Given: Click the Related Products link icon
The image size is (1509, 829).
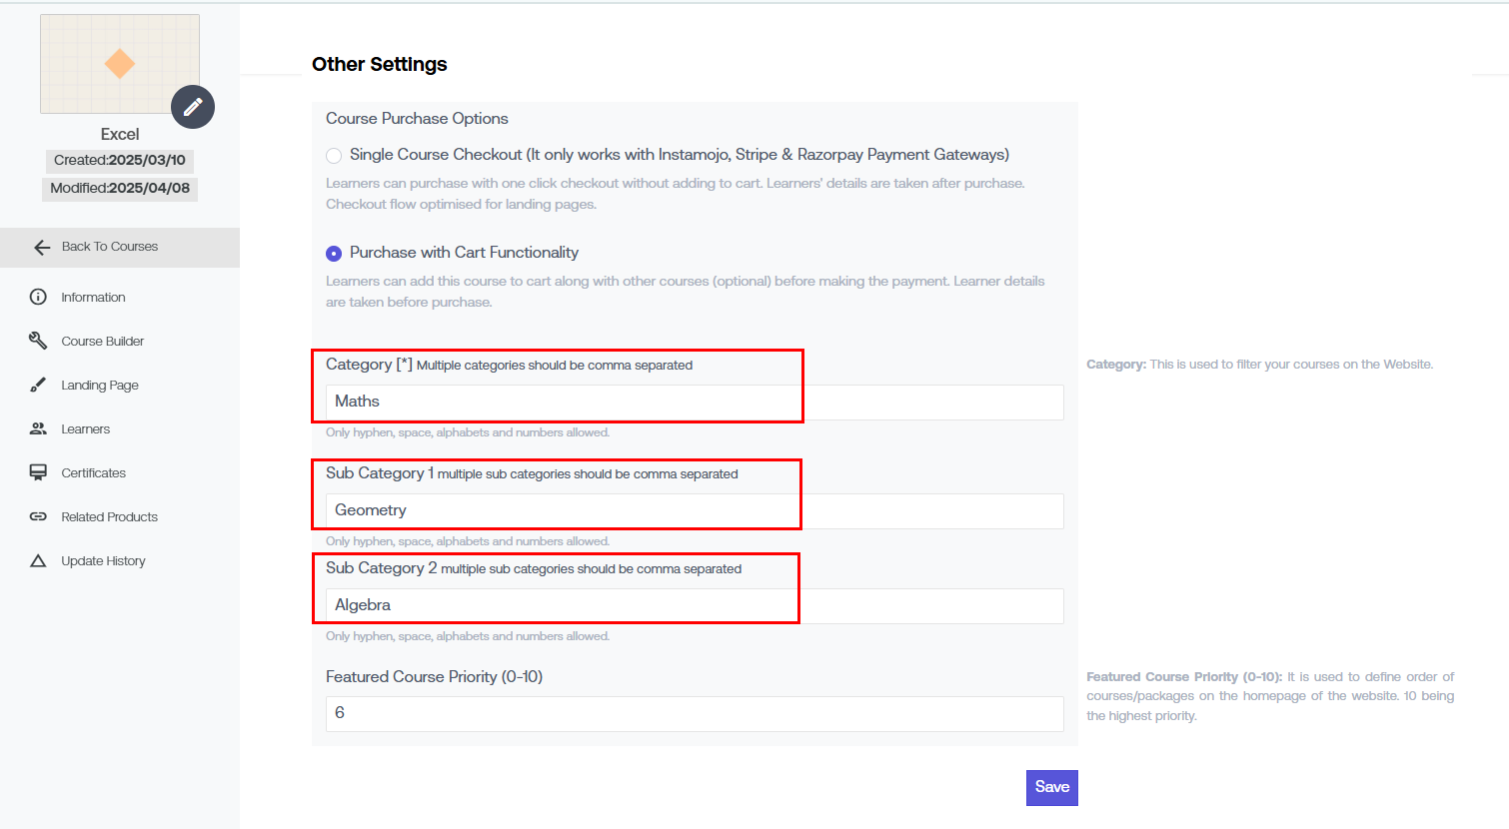Looking at the screenshot, I should 38,516.
